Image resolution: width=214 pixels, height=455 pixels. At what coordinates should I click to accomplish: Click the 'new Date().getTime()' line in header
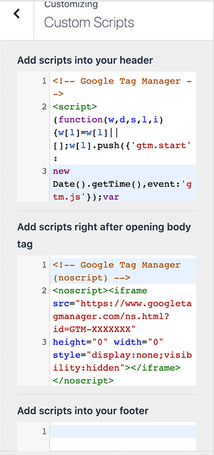tap(122, 184)
